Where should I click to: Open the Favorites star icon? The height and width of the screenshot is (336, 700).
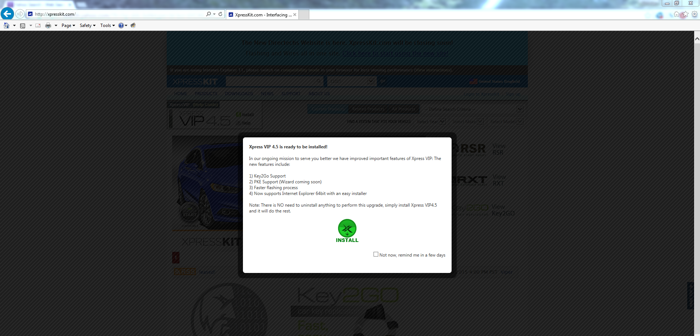[x=685, y=14]
